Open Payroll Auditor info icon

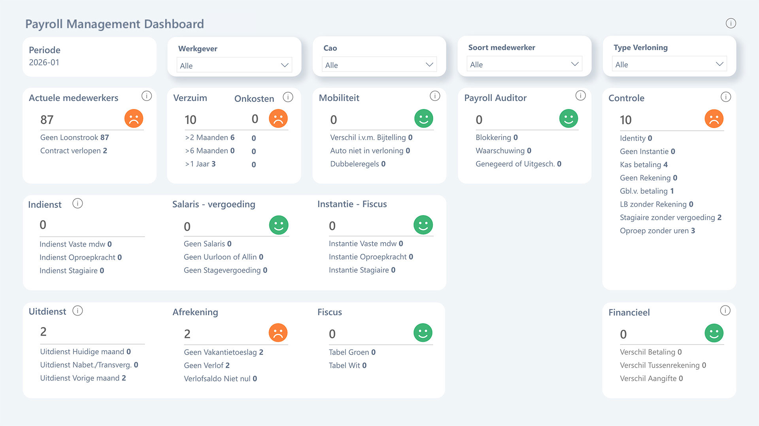[x=580, y=95]
